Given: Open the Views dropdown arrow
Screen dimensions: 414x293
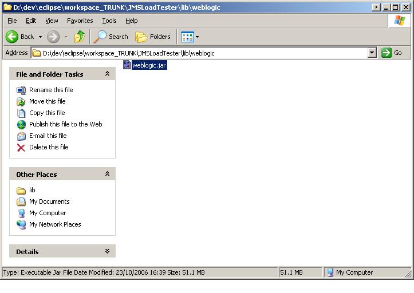Looking at the screenshot, I should click(x=197, y=37).
